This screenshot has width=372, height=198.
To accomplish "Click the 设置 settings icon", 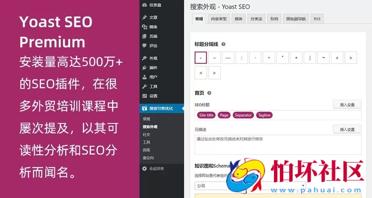I will pos(145,96).
